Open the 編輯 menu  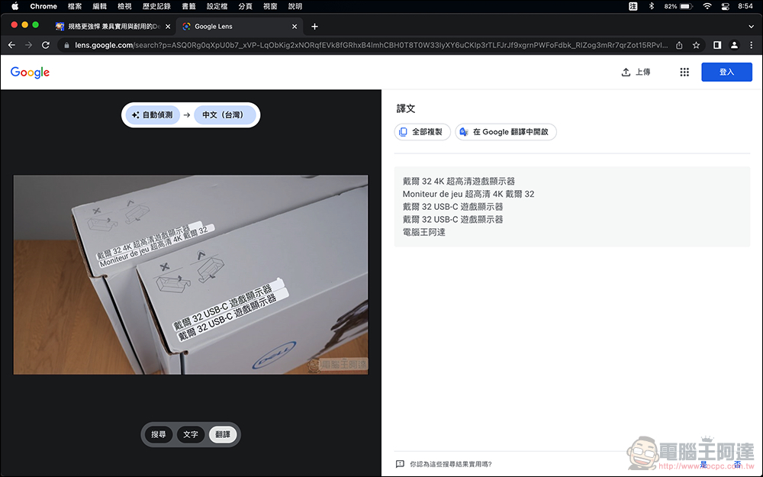pyautogui.click(x=99, y=6)
